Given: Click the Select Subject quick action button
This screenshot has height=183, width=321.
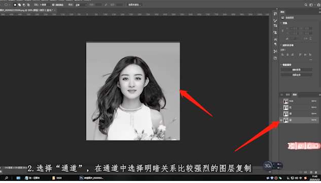Looking at the screenshot, I should click(296, 75).
